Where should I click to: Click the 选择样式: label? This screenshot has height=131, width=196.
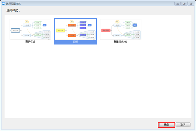click(13, 11)
